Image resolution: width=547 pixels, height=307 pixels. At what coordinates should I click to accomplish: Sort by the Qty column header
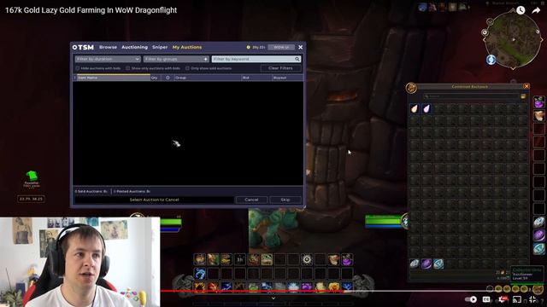155,78
